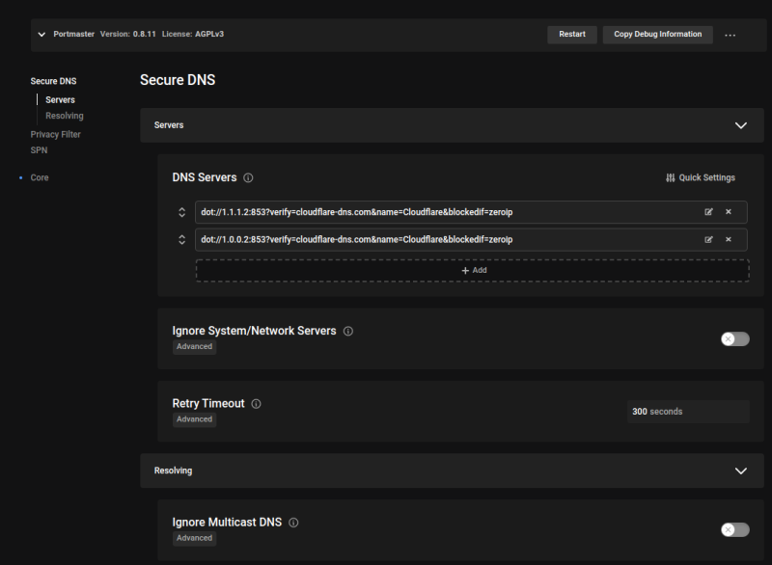Collapse the Portmaster header chevron

click(x=41, y=35)
